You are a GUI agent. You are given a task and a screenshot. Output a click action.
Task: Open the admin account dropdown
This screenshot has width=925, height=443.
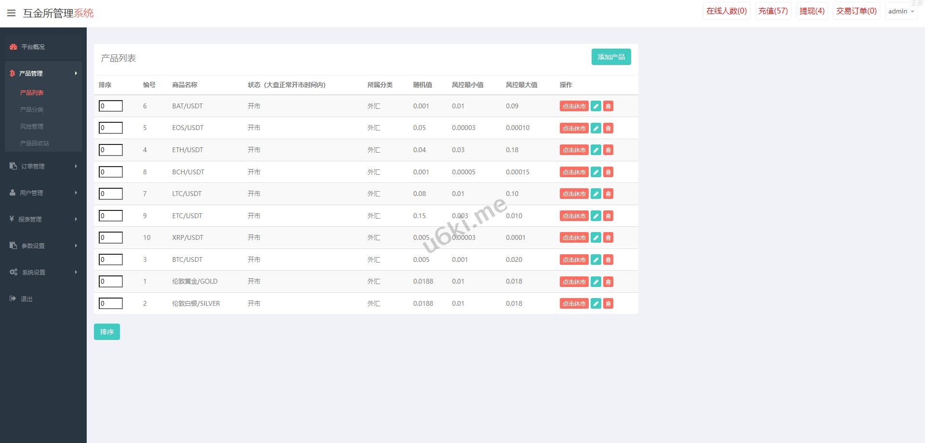[900, 11]
